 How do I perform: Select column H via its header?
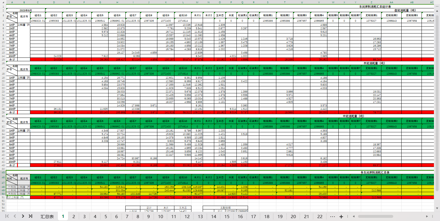(x=117, y=2)
